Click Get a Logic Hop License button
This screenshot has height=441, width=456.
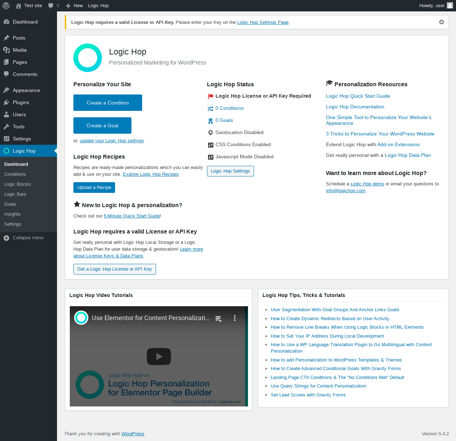pos(115,269)
